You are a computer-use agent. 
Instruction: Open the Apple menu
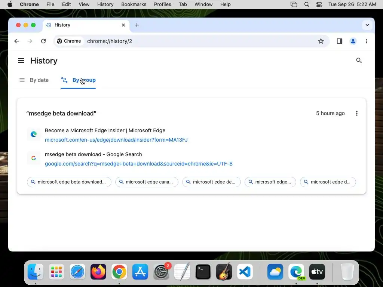(10, 4)
